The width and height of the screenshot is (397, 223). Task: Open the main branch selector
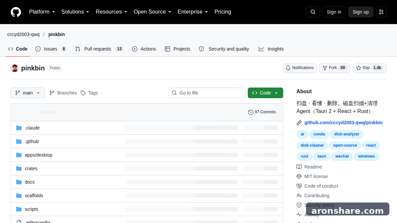pyautogui.click(x=28, y=93)
